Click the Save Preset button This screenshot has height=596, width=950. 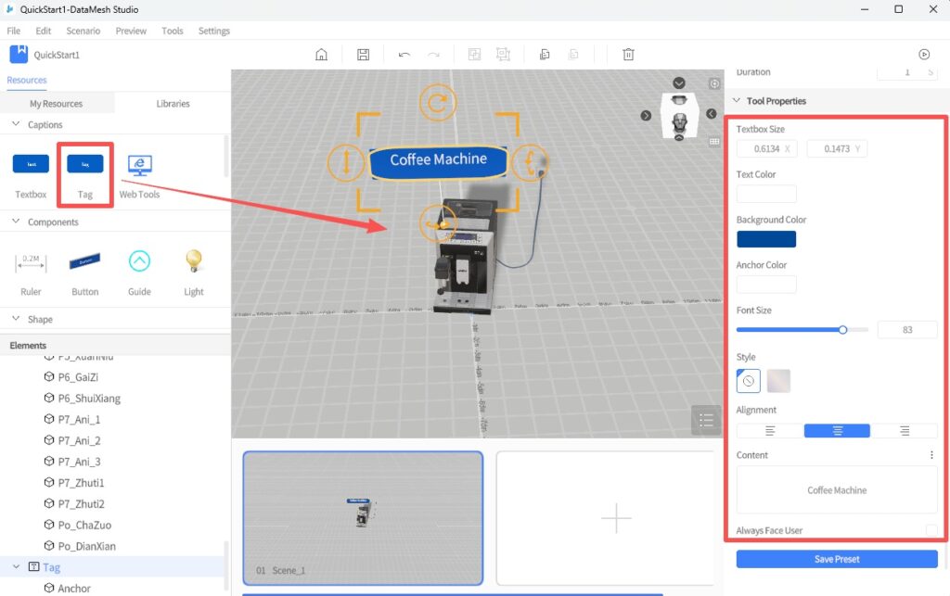point(836,559)
